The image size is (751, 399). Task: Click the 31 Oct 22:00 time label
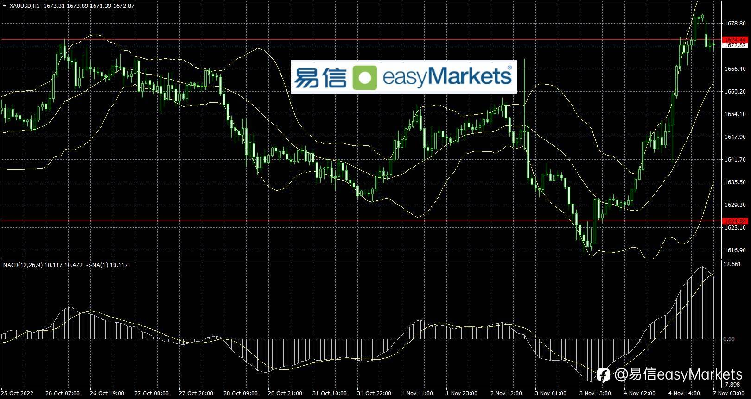point(374,393)
